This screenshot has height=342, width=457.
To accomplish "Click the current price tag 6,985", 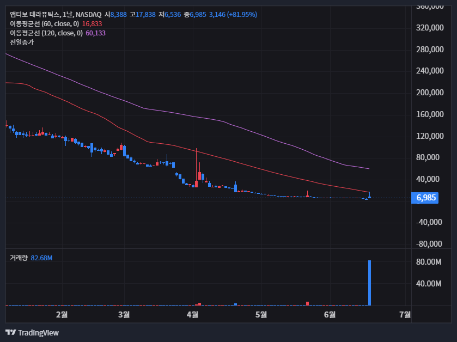I will click(x=425, y=198).
